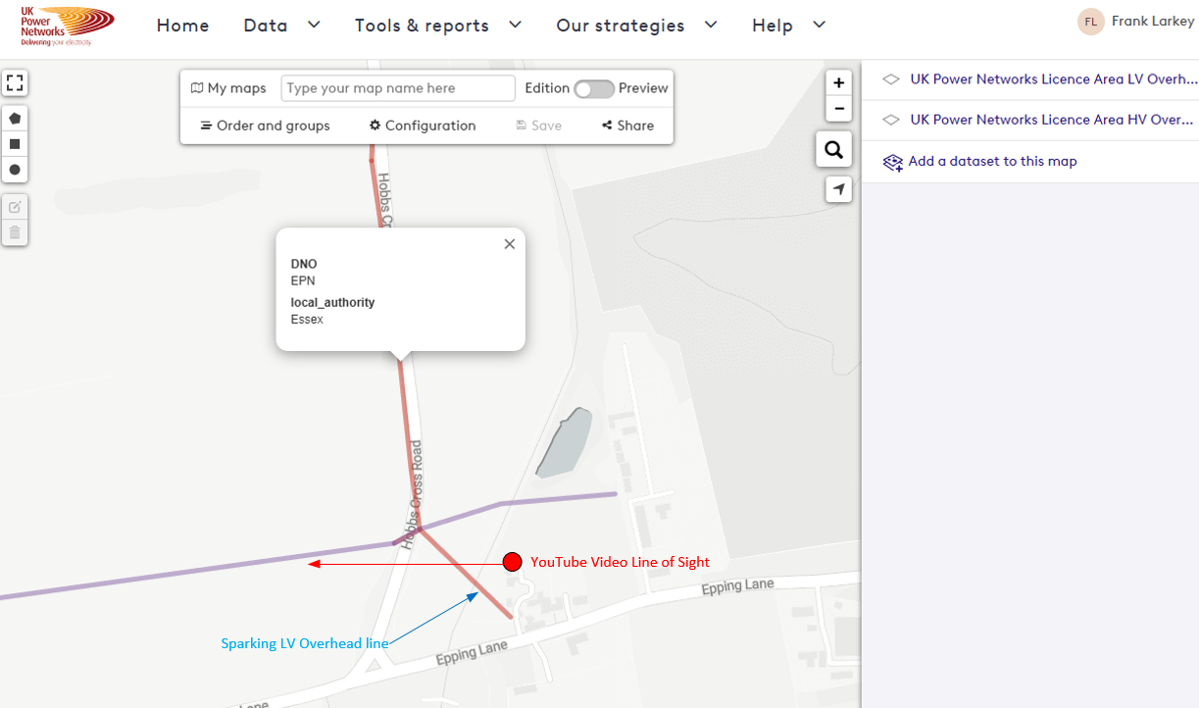Open My maps
1199x708 pixels.
228,88
